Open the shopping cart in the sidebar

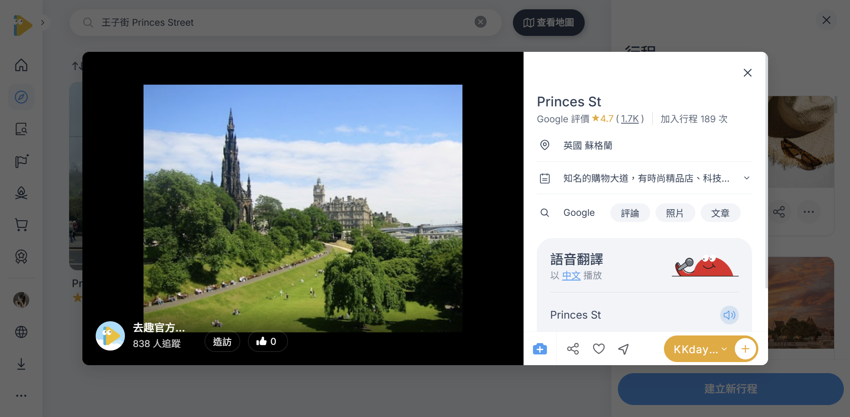(21, 225)
